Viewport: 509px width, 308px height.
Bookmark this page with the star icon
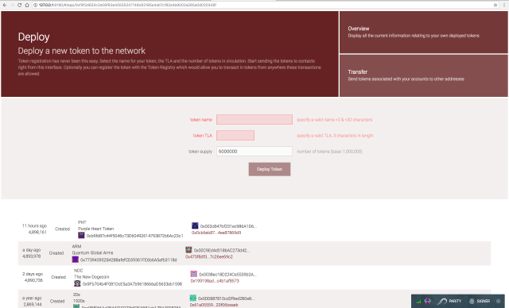[x=495, y=6]
